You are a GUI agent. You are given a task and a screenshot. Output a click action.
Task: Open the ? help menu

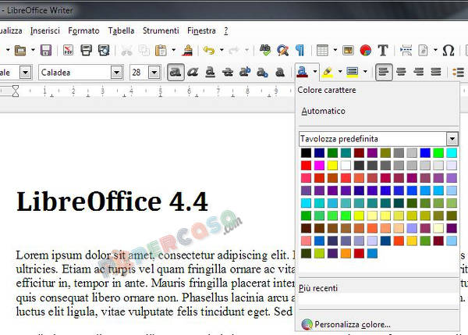[x=226, y=30]
